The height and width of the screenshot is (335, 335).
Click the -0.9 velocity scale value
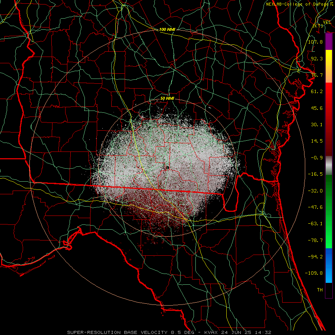317,158
